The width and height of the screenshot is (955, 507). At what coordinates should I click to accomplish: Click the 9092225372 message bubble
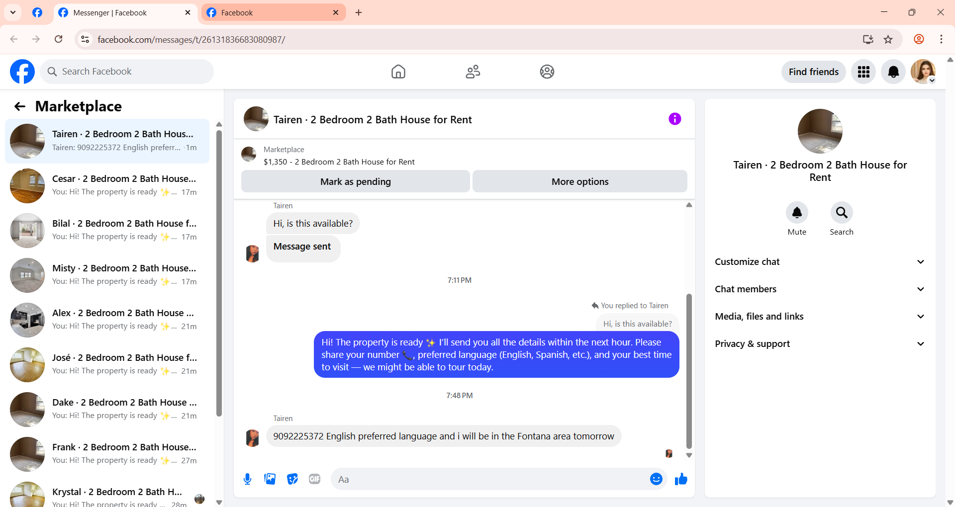click(444, 436)
